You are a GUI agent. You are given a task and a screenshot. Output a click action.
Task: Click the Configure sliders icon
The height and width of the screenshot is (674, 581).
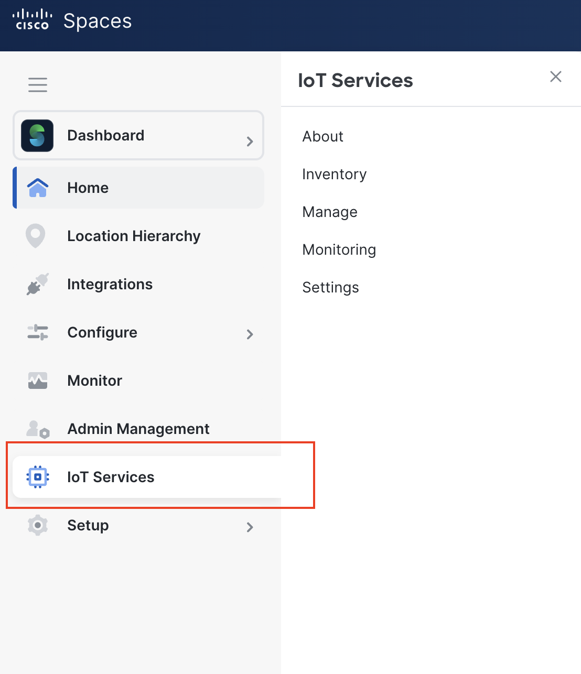pos(38,332)
